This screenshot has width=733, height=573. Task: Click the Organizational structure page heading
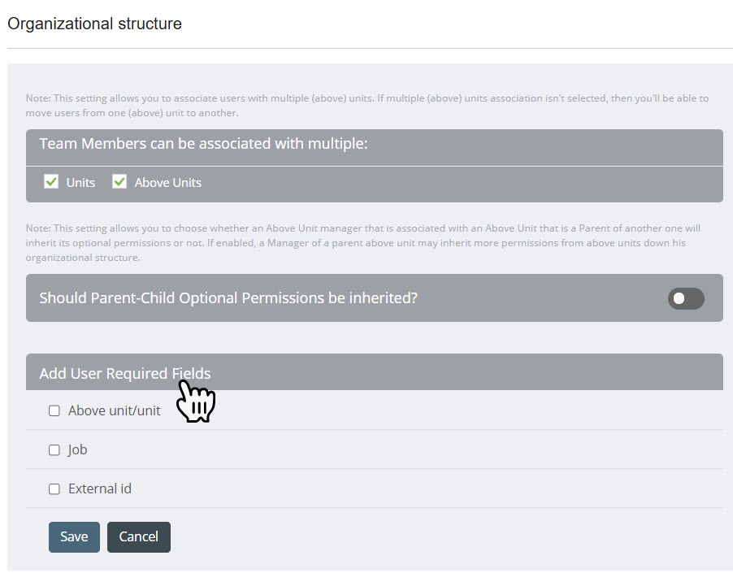click(94, 24)
